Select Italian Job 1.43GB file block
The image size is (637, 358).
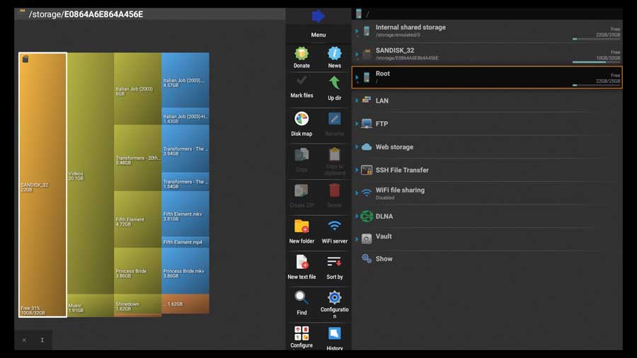click(x=185, y=117)
